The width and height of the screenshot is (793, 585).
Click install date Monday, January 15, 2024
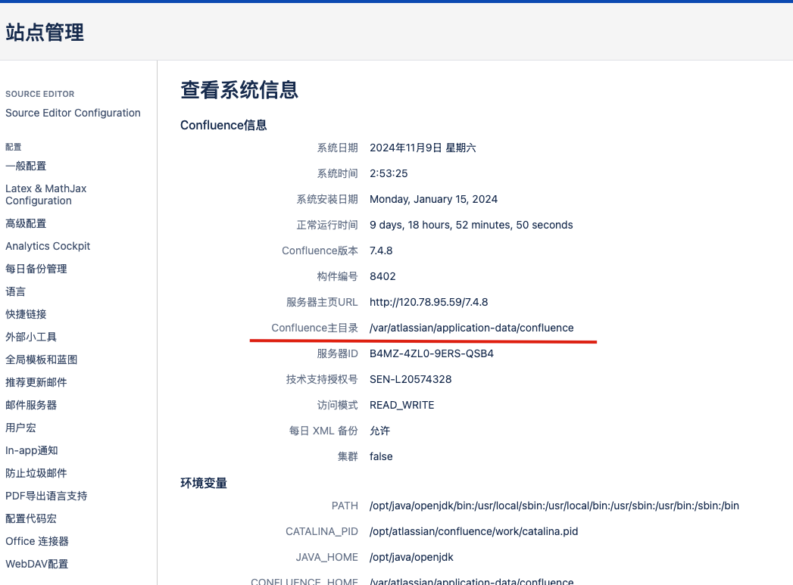pos(433,200)
